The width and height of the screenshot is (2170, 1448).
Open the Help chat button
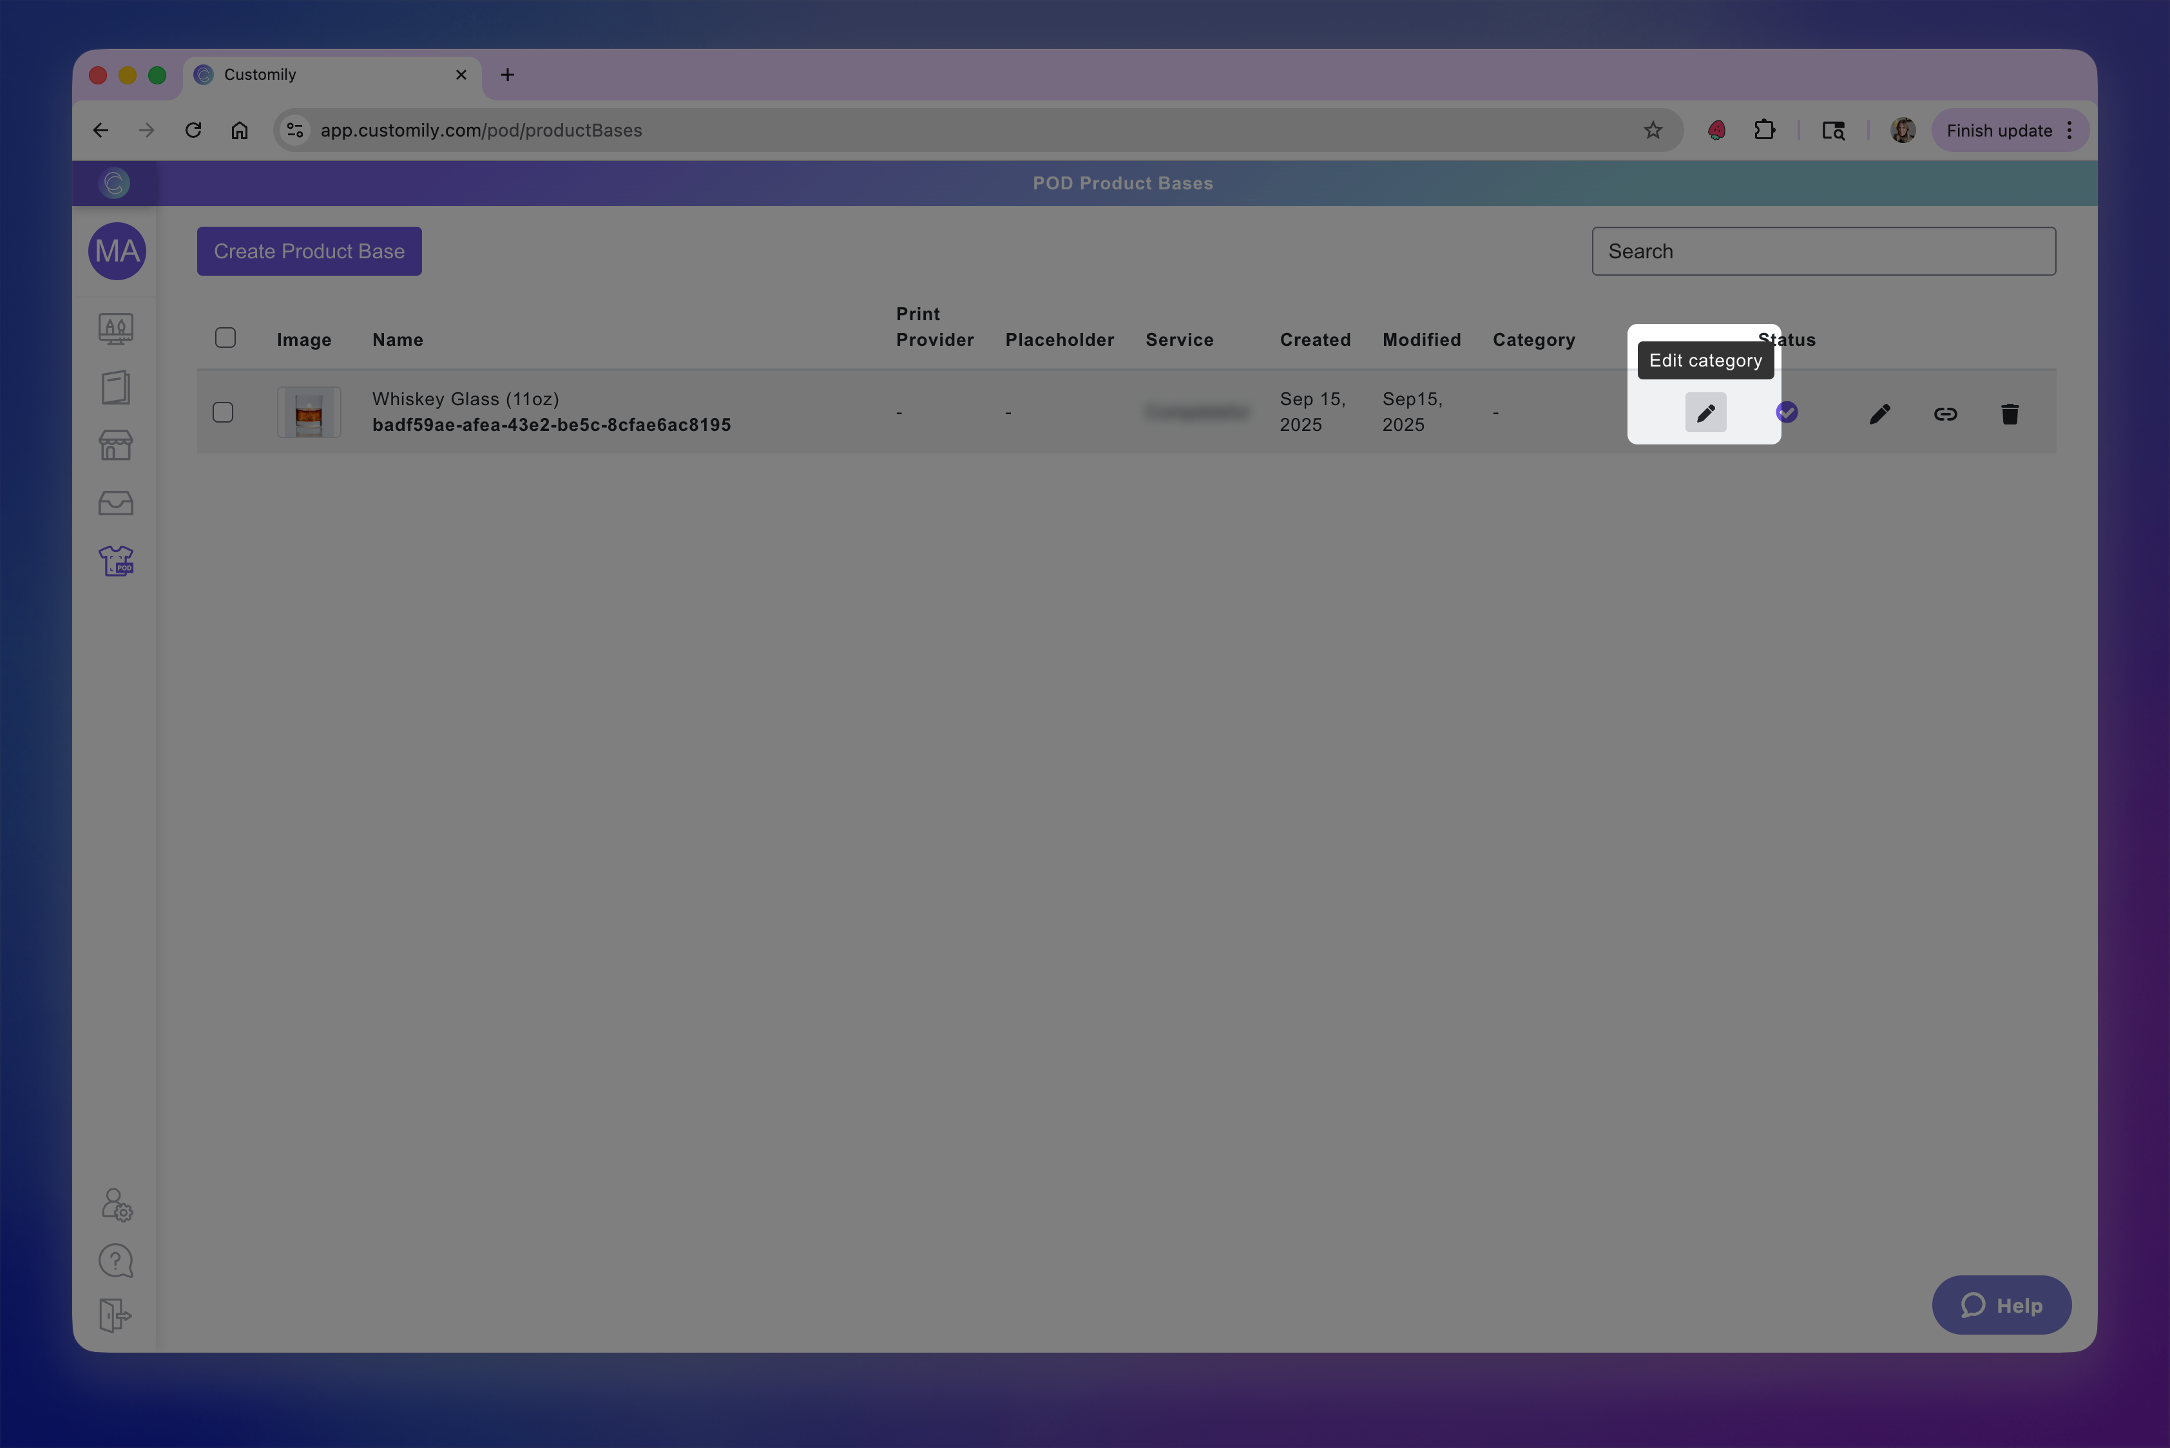2001,1305
